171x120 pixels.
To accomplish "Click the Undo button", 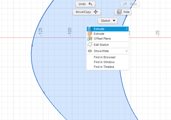I will click(x=85, y=4).
